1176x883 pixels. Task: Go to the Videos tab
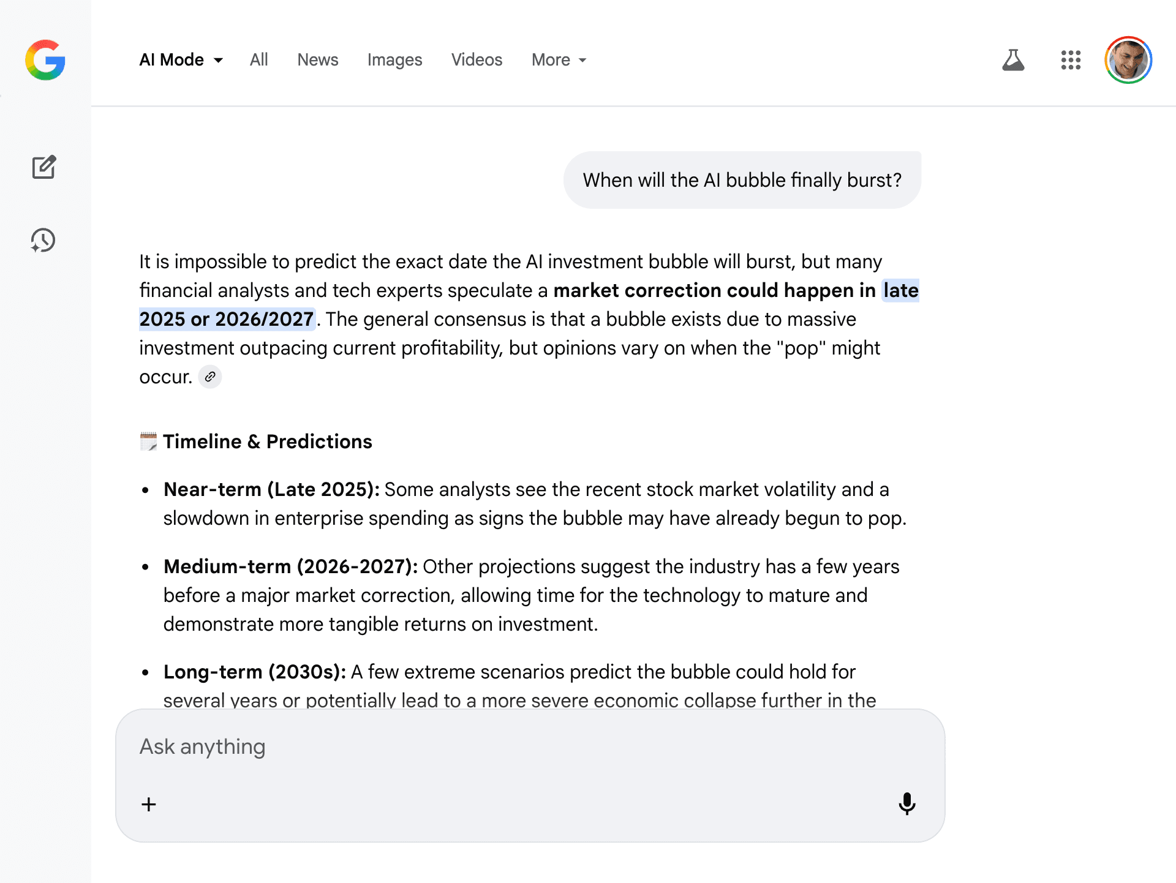(x=477, y=60)
